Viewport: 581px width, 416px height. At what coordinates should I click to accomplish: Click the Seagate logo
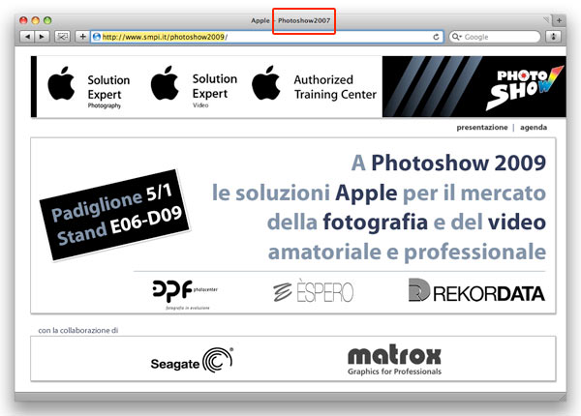click(x=192, y=360)
